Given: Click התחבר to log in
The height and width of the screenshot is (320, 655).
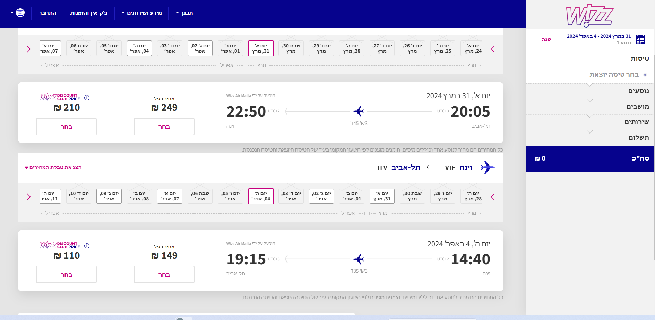Looking at the screenshot, I should (x=48, y=13).
